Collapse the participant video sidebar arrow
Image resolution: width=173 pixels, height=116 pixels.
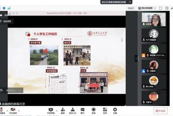pyautogui.click(x=136, y=58)
